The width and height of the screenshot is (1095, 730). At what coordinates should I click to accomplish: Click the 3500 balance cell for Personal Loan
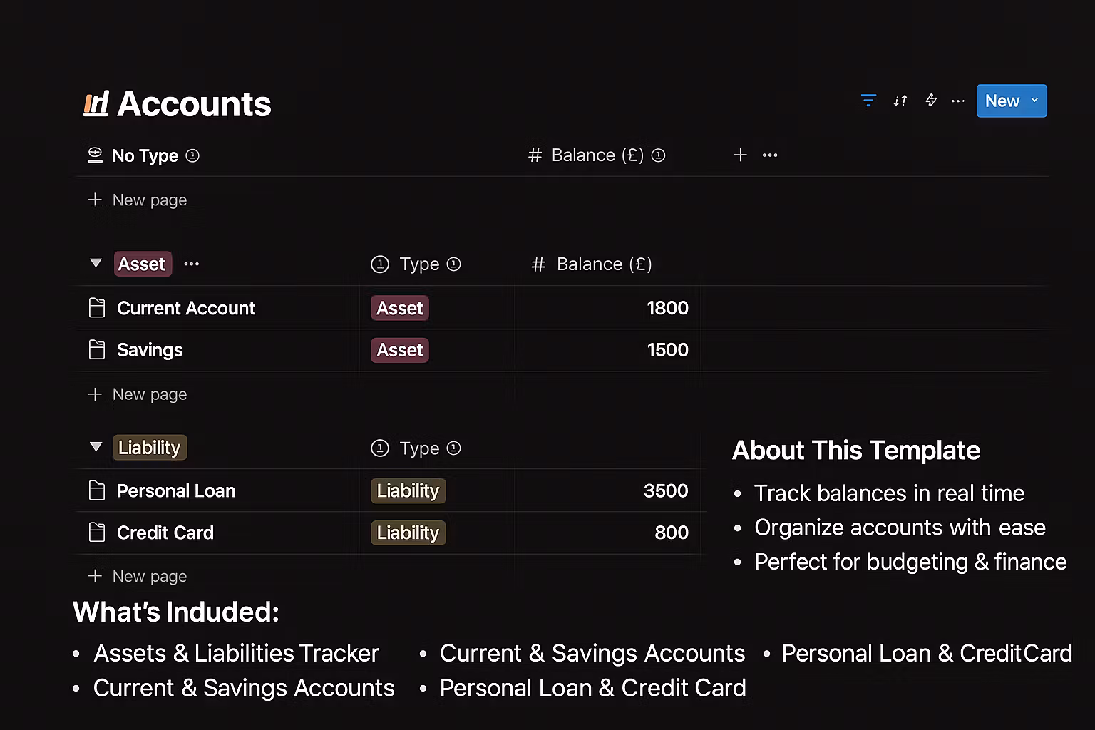(665, 490)
